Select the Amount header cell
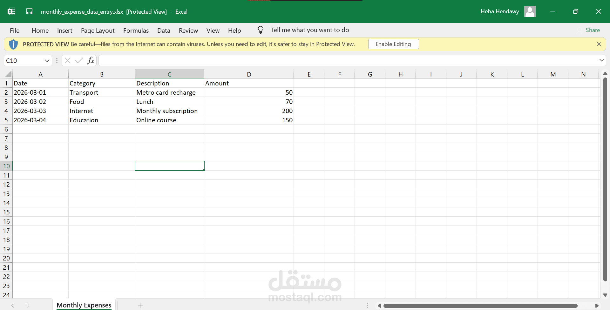The width and height of the screenshot is (610, 310). coord(249,83)
